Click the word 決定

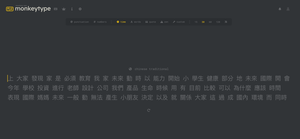tap(147, 97)
